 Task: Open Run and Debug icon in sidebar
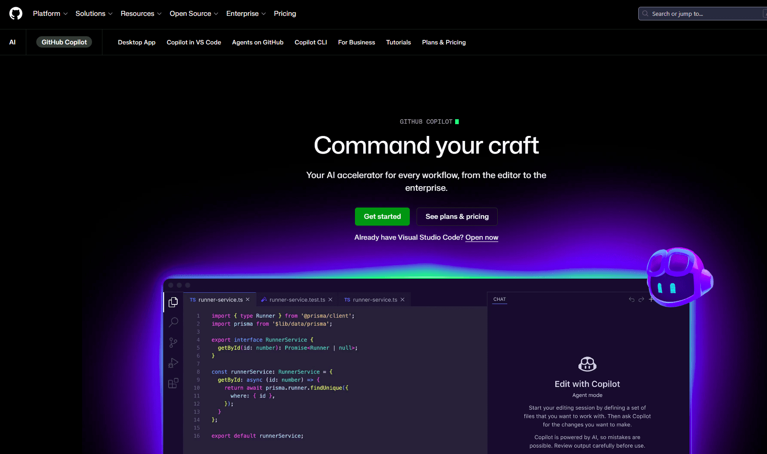click(173, 363)
